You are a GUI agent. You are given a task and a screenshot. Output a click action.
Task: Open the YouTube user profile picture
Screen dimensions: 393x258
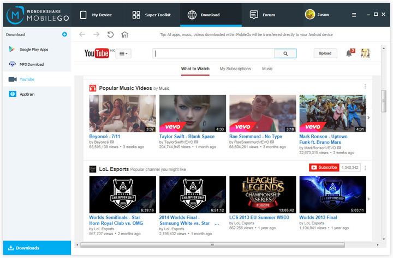coord(365,53)
